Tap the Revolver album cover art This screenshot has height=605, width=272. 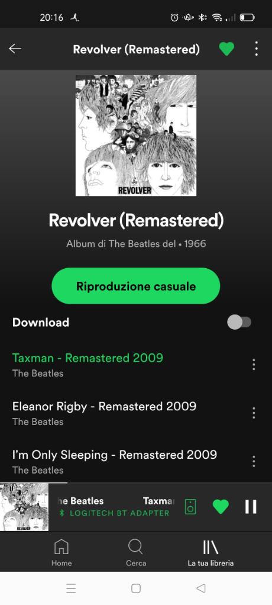136,136
